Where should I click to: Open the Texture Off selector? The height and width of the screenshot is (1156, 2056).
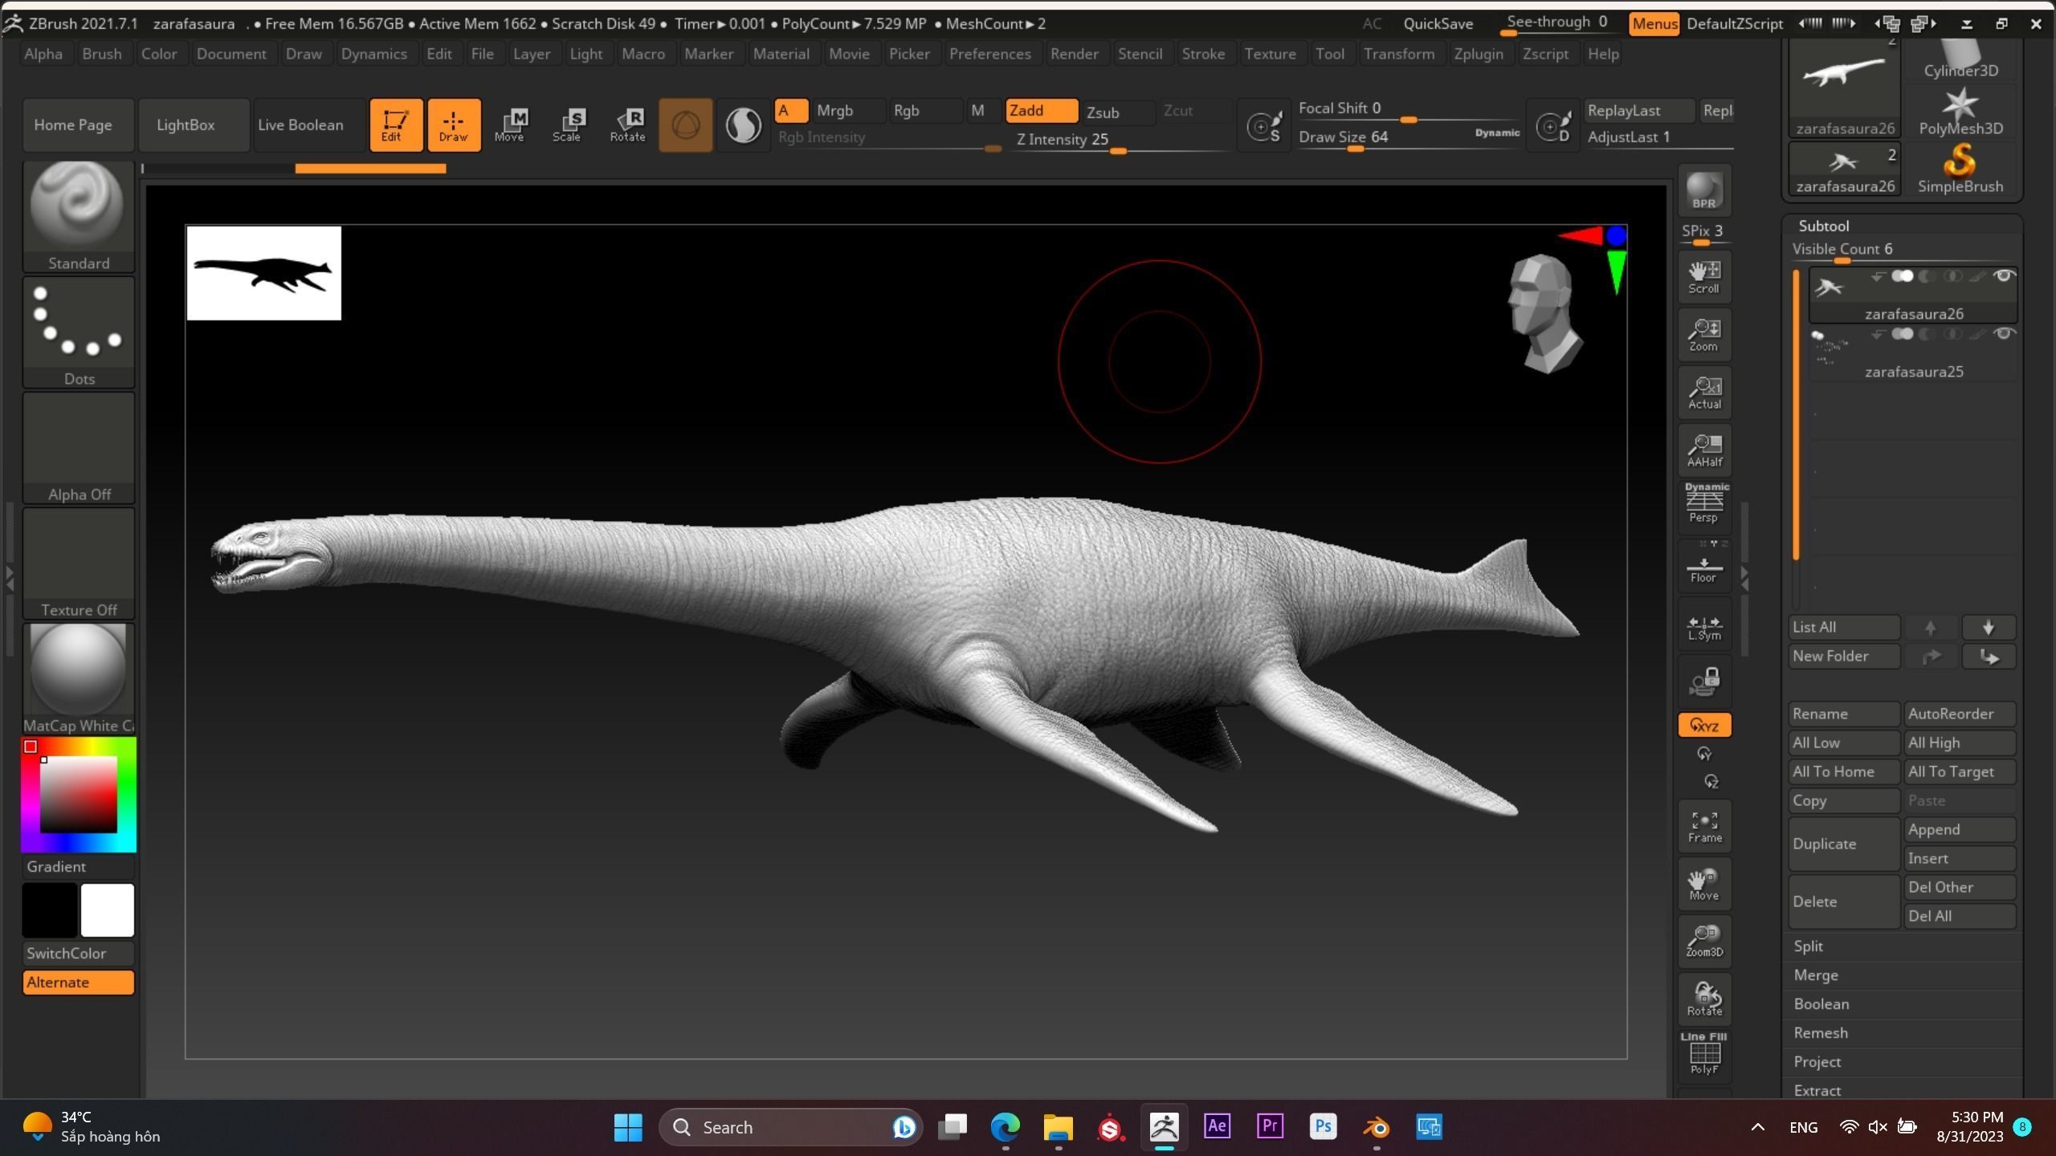(78, 564)
